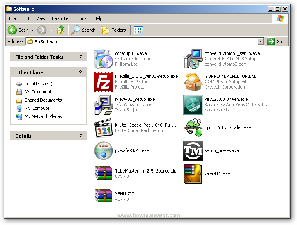Click the Windows flag logo

coord(281,18)
